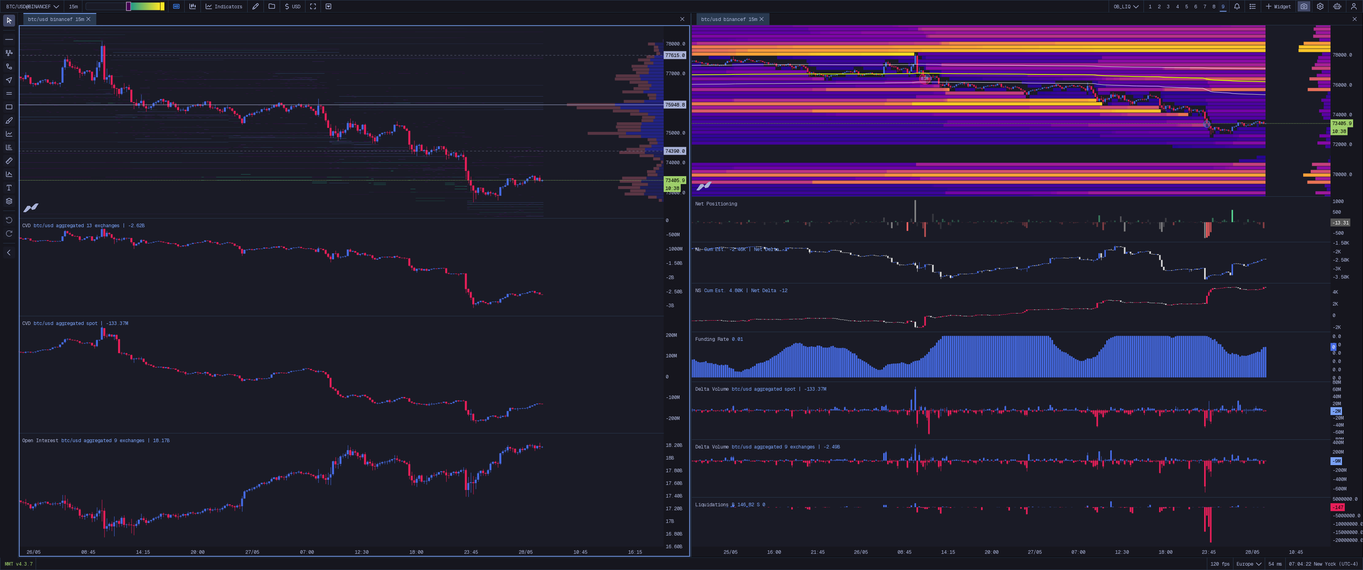Switch to workspace 9

point(1223,6)
